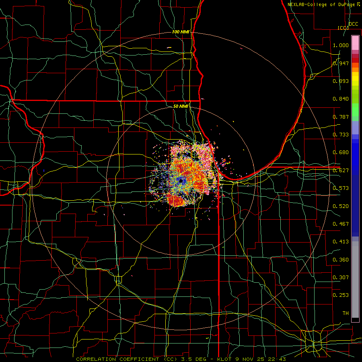
Task: Select the 1.000 scale value
Action: click(x=341, y=45)
